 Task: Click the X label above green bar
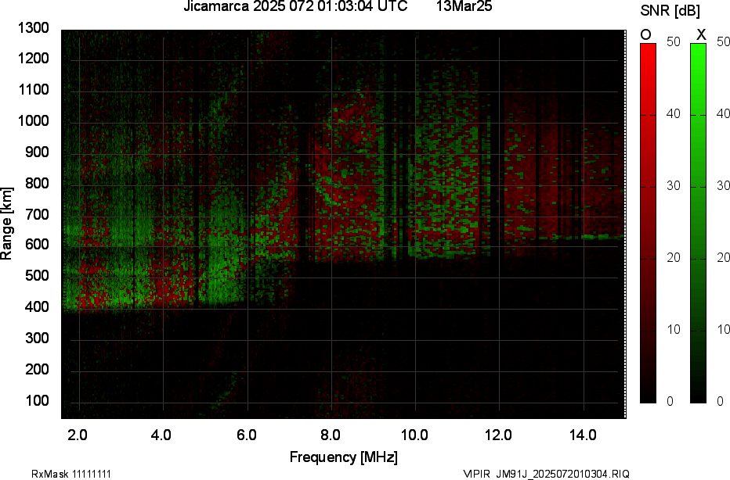point(701,34)
